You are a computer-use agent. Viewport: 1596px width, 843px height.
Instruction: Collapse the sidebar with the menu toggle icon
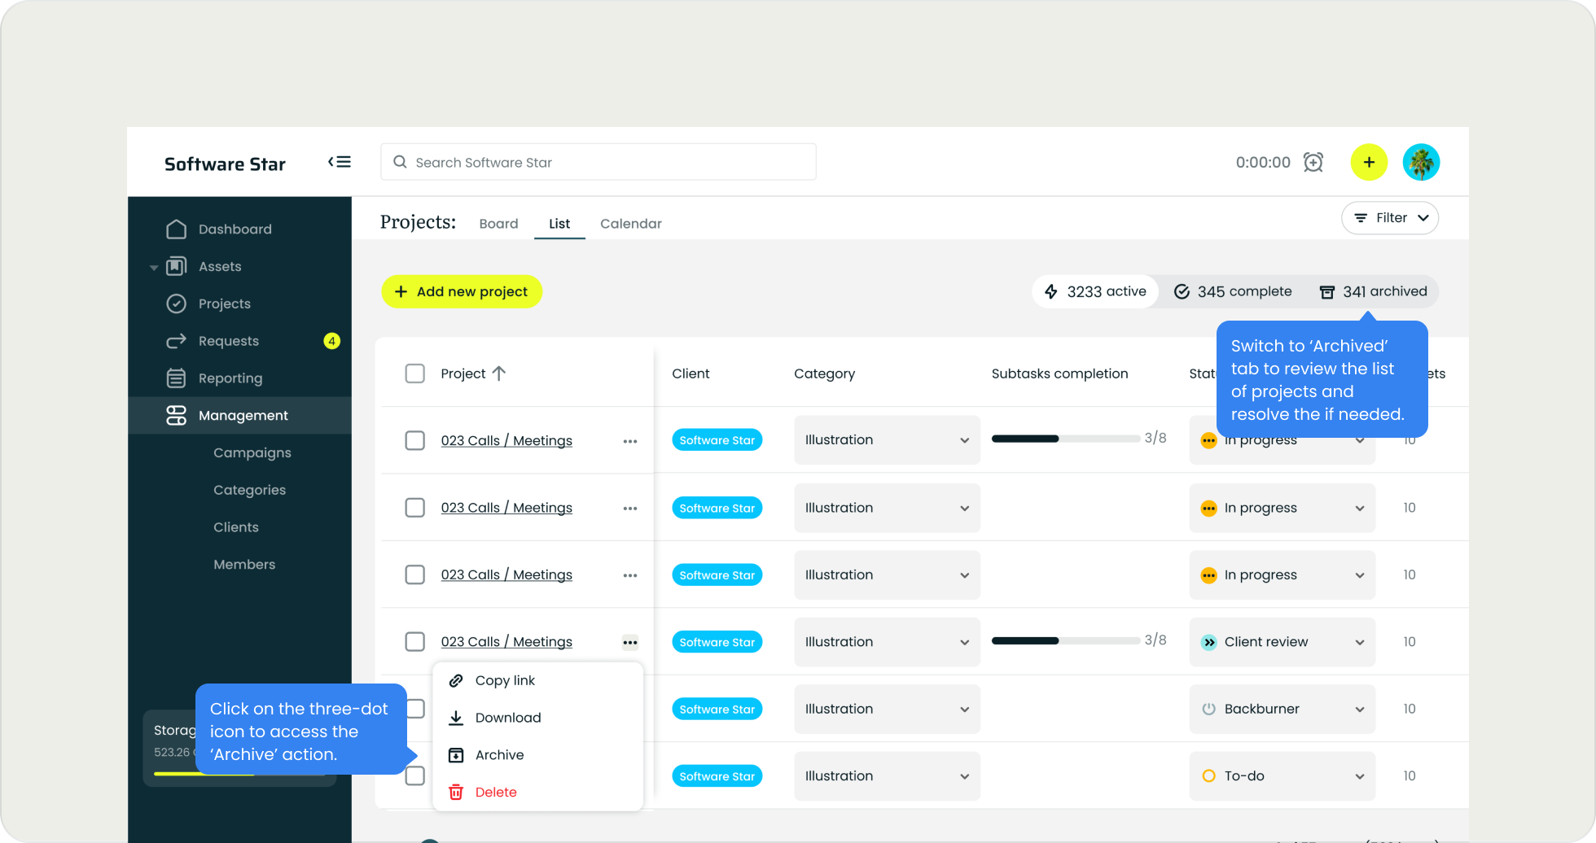[340, 162]
